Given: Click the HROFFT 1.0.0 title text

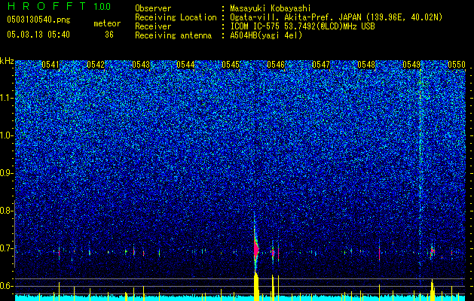Looking at the screenshot, I should [x=59, y=6].
